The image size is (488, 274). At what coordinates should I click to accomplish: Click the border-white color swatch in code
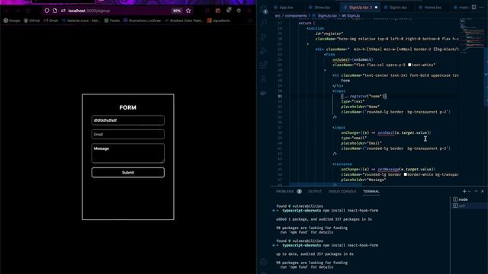pos(406,174)
